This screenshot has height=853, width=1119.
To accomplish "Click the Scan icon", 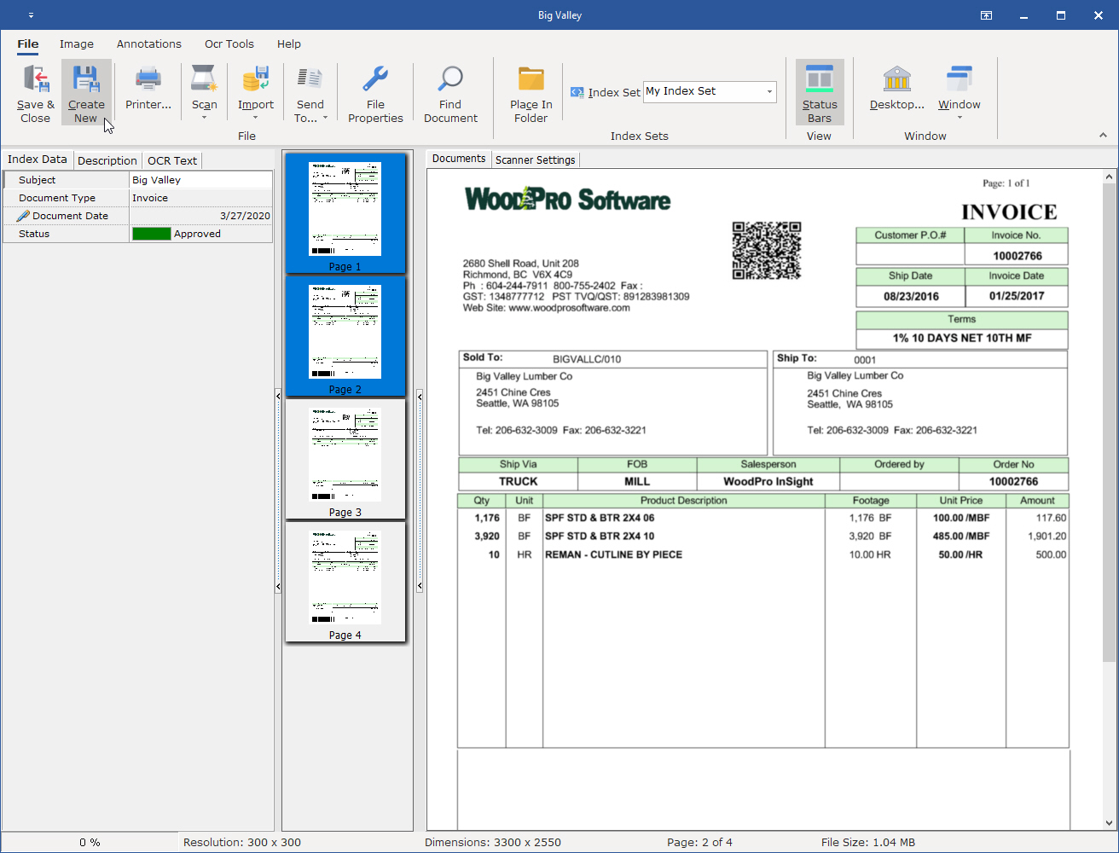I will pyautogui.click(x=205, y=78).
